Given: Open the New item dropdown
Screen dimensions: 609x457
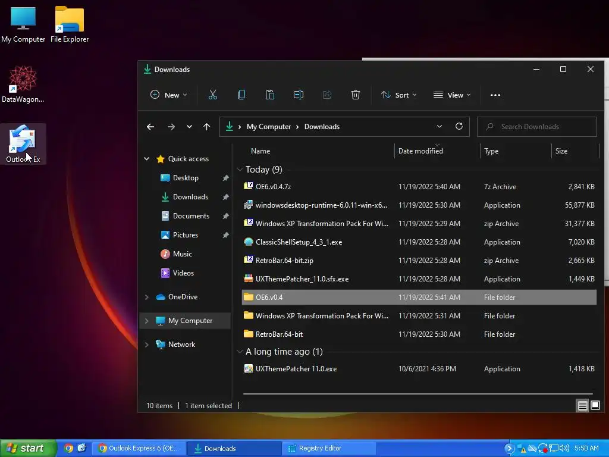Looking at the screenshot, I should coord(168,95).
